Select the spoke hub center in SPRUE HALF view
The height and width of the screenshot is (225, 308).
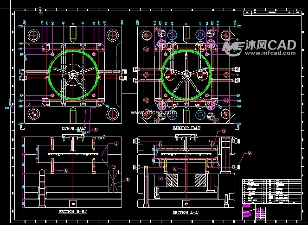[x=73, y=74]
